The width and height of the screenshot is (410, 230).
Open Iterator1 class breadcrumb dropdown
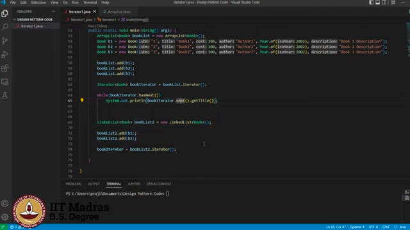(107, 20)
